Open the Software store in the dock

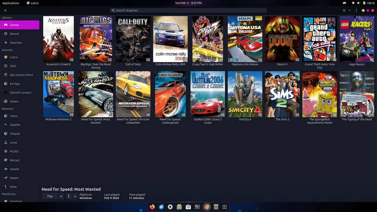[188, 207]
